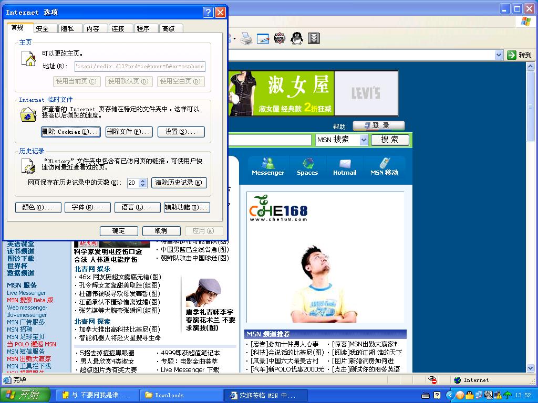The height and width of the screenshot is (403, 538).
Task: Click the 登录 sign-in button on the MSN page
Action: (379, 126)
